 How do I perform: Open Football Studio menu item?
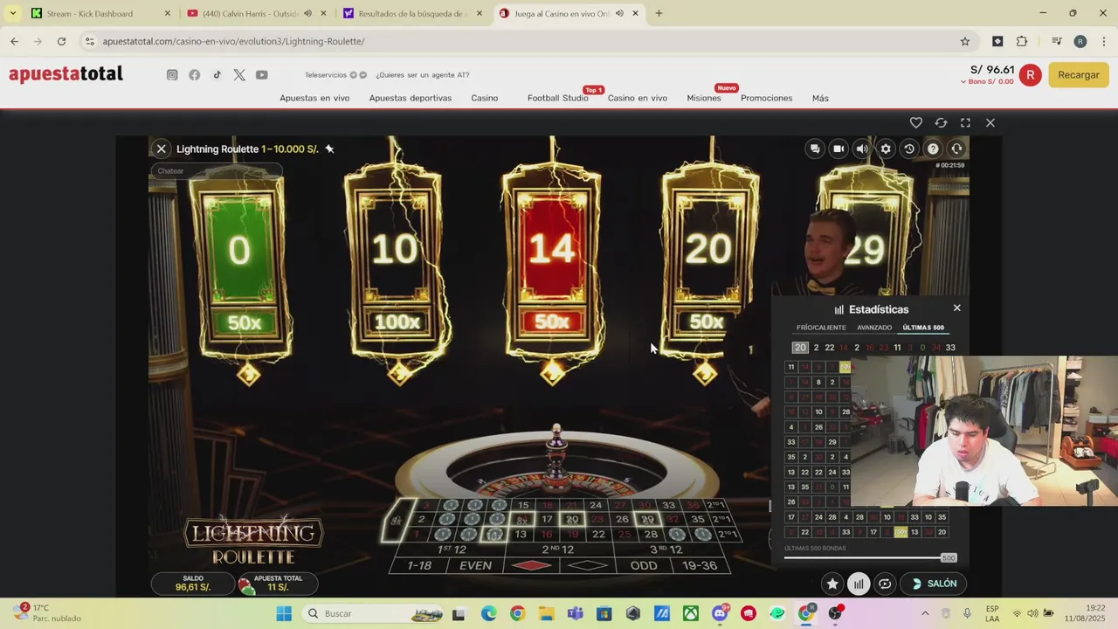pos(557,98)
